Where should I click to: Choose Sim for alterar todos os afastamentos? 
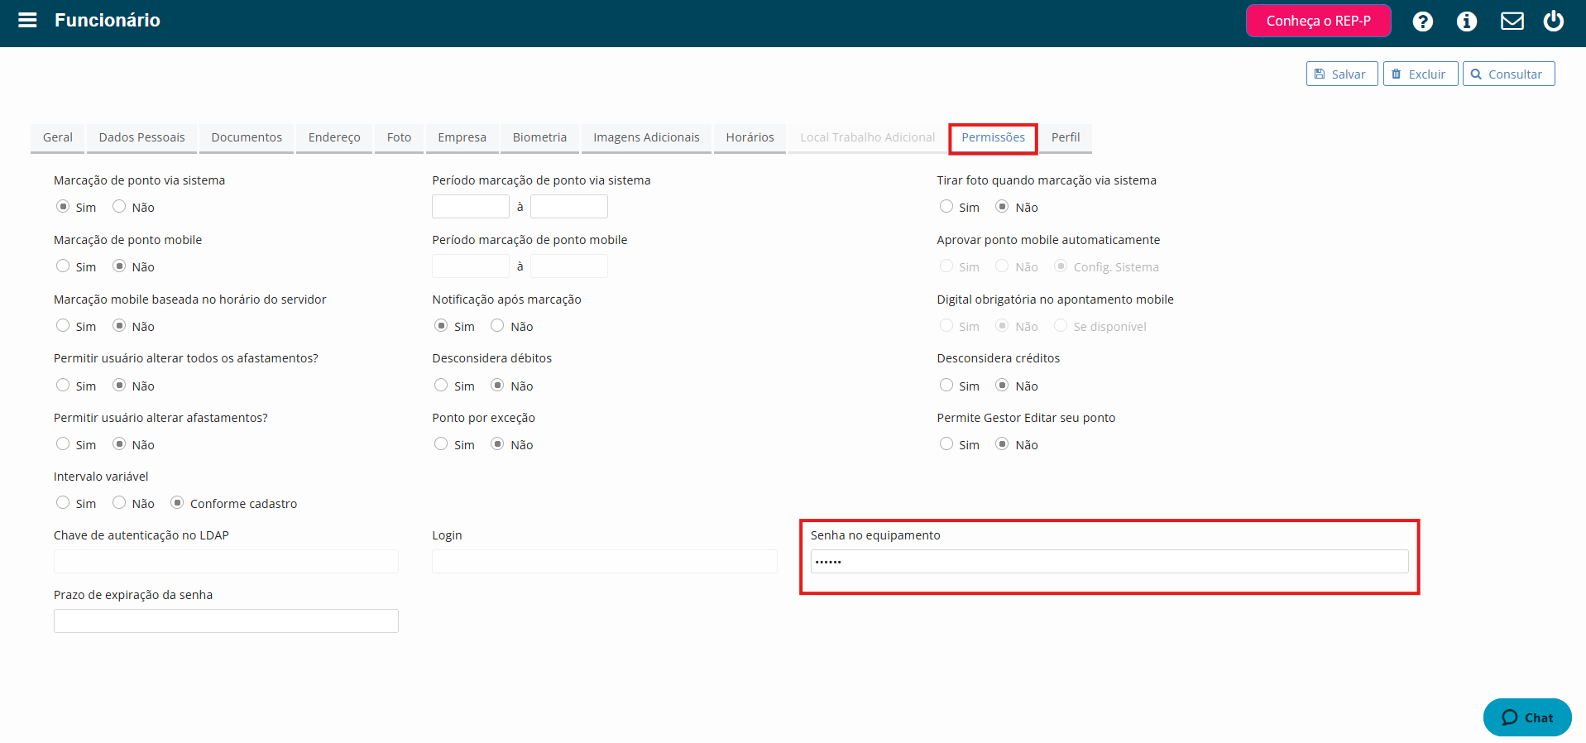[63, 386]
